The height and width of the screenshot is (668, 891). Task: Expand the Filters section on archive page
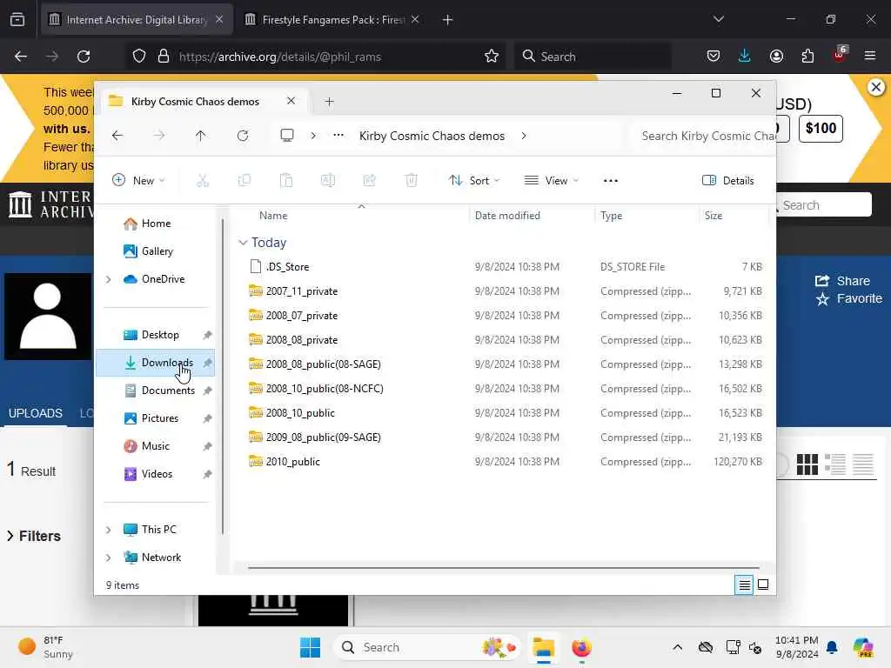[34, 536]
